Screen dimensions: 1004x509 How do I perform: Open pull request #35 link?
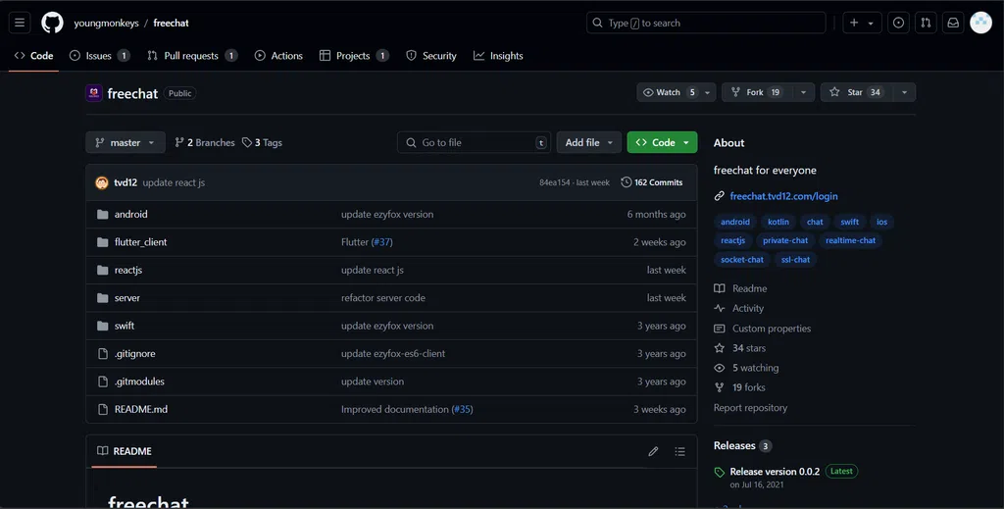(x=463, y=409)
